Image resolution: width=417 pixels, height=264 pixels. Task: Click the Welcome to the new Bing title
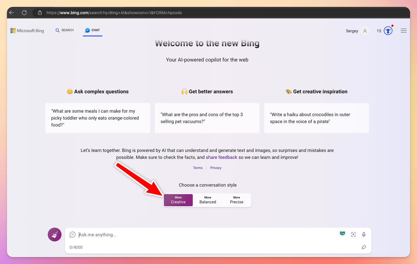207,43
